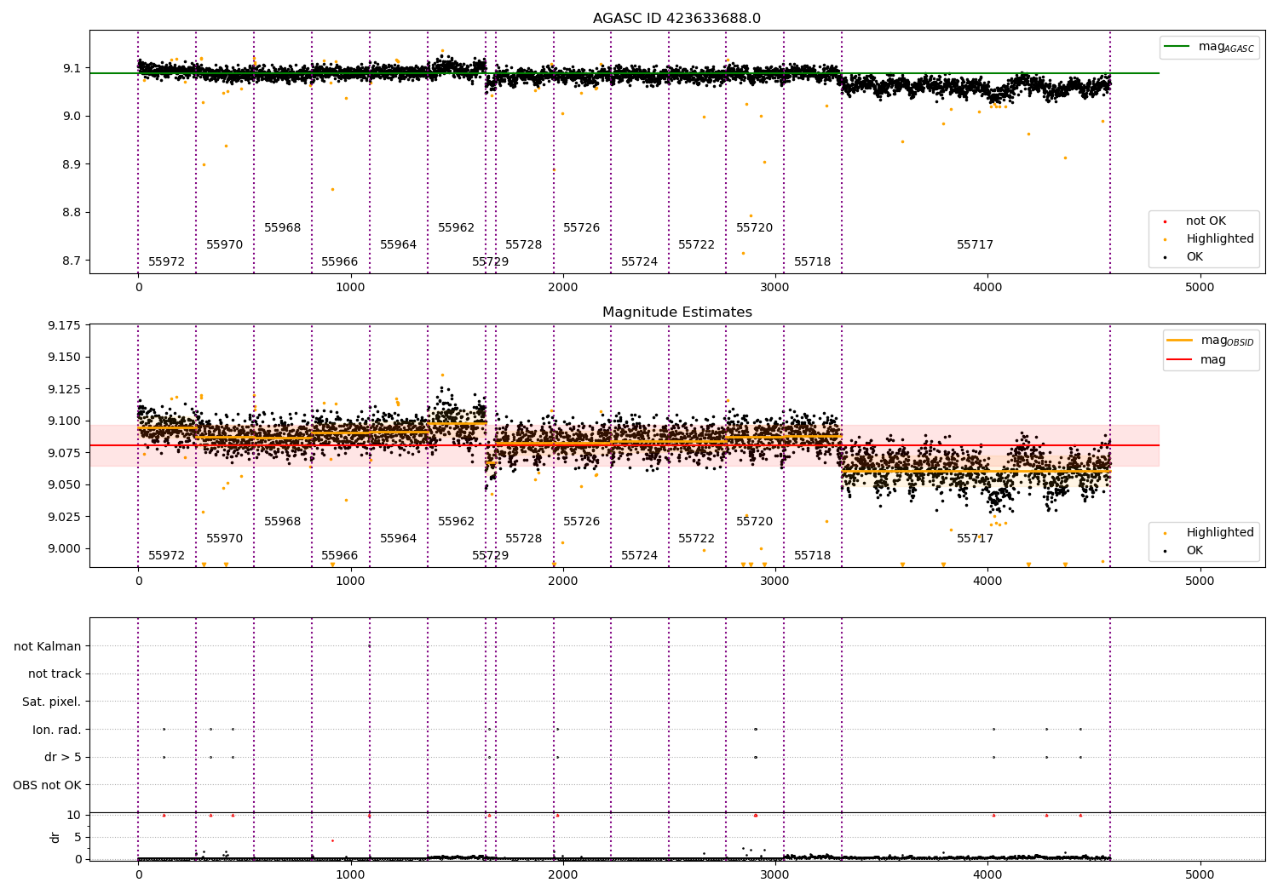
Task: Click OBSID label 55720 in the top plot
Action: (755, 228)
